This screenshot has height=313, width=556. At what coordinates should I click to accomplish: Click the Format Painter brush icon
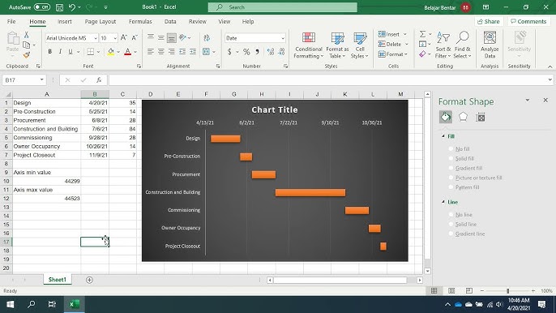tap(26, 55)
